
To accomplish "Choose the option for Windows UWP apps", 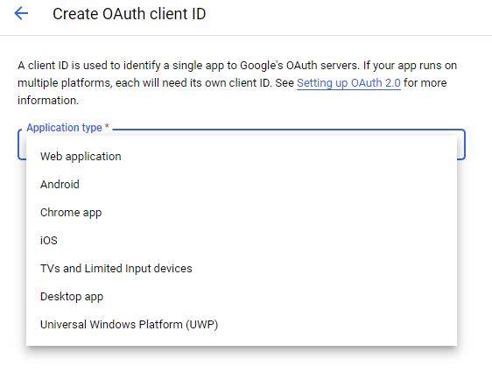I will pyautogui.click(x=242, y=324).
